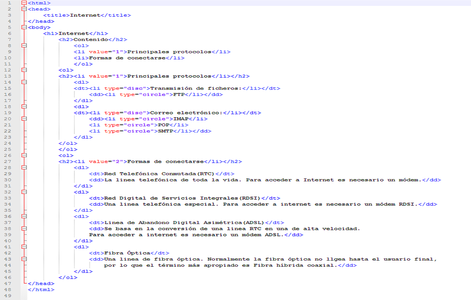Collapse the <html> element fold marker
Image resolution: width=471 pixels, height=300 pixels.
coord(24,3)
